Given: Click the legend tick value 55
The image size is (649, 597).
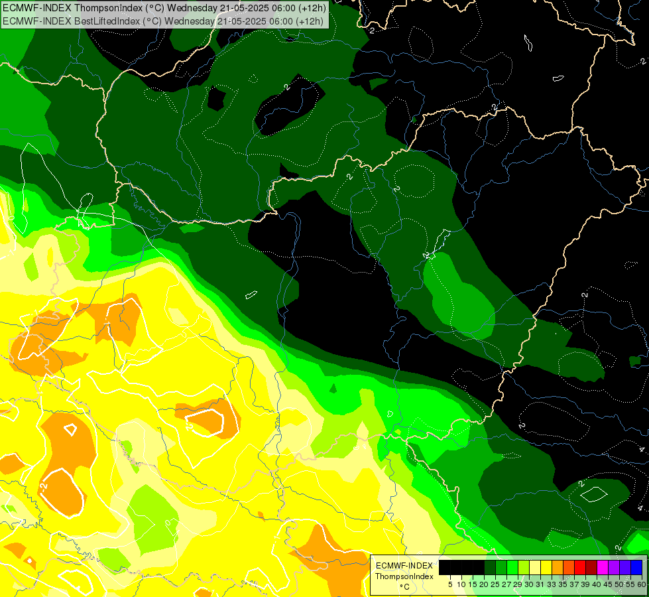Looking at the screenshot, I should click(631, 584).
